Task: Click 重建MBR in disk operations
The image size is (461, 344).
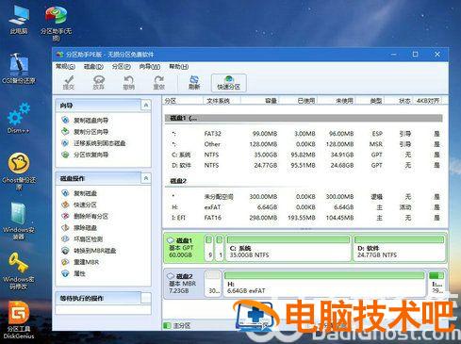Action: tap(80, 262)
